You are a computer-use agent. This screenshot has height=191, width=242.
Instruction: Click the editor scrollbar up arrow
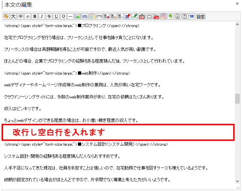point(237,24)
